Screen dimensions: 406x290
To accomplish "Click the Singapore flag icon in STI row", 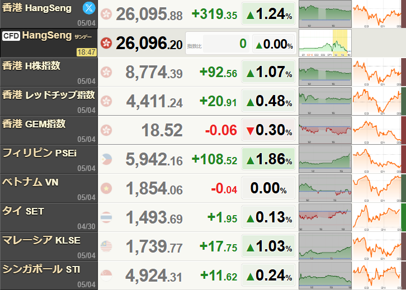I will point(106,275).
